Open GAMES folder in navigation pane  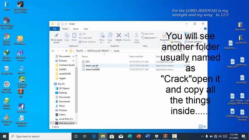point(63,69)
